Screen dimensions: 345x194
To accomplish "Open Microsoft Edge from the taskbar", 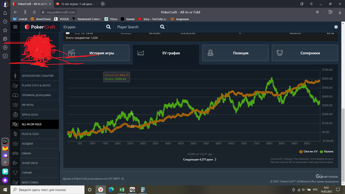I will coord(111,190).
